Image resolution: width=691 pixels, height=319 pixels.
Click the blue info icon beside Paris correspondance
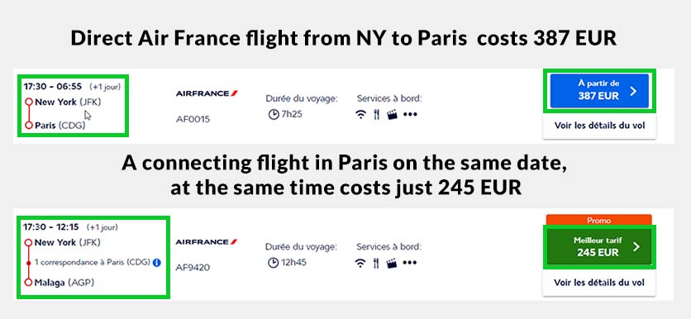[156, 262]
